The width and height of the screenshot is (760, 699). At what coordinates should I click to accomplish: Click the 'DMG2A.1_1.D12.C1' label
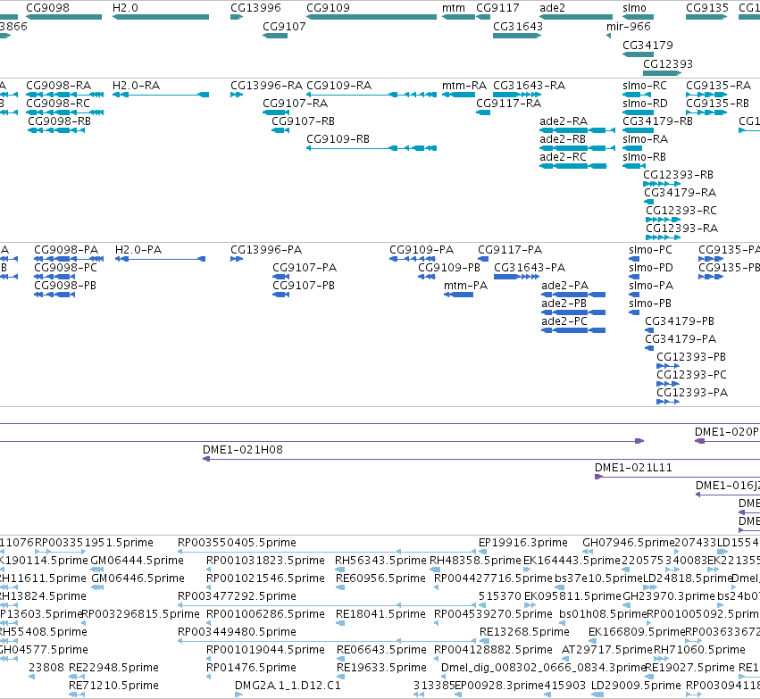point(288,686)
